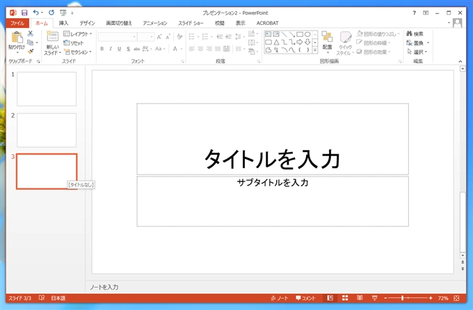Open Reading View from status bar

pyautogui.click(x=360, y=297)
